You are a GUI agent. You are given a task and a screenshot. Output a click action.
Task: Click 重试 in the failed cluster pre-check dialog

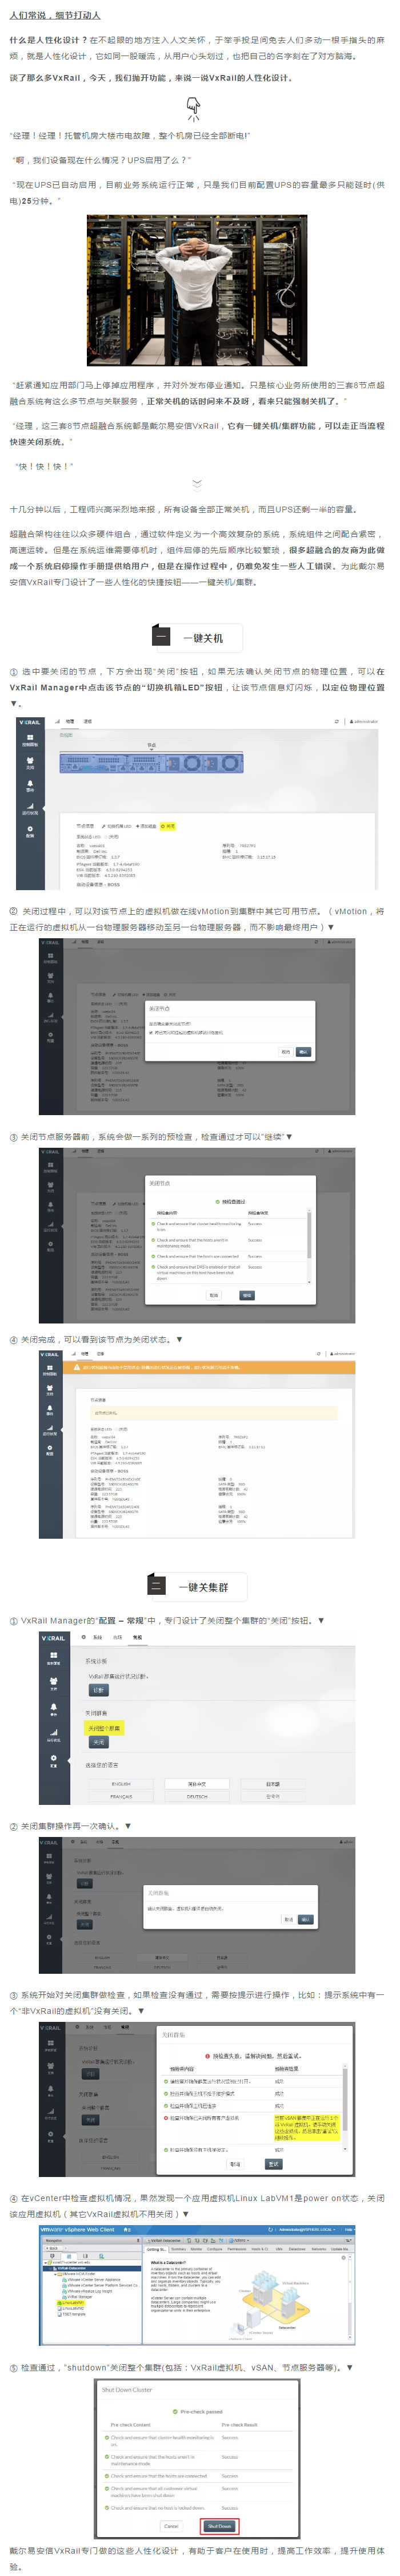tap(273, 2164)
